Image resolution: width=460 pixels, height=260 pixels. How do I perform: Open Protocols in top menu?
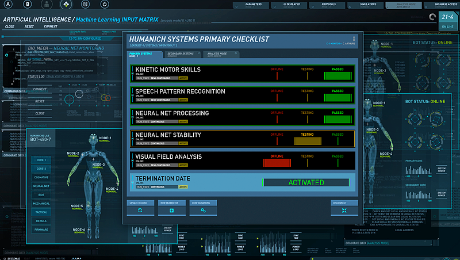click(327, 5)
